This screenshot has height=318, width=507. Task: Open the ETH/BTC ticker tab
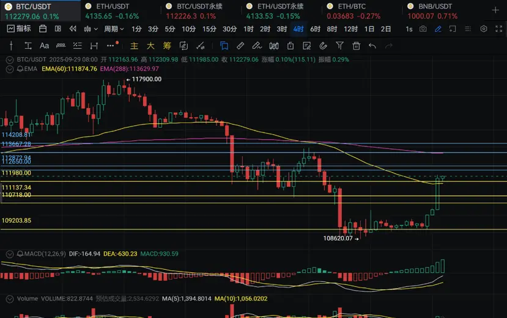pos(362,11)
